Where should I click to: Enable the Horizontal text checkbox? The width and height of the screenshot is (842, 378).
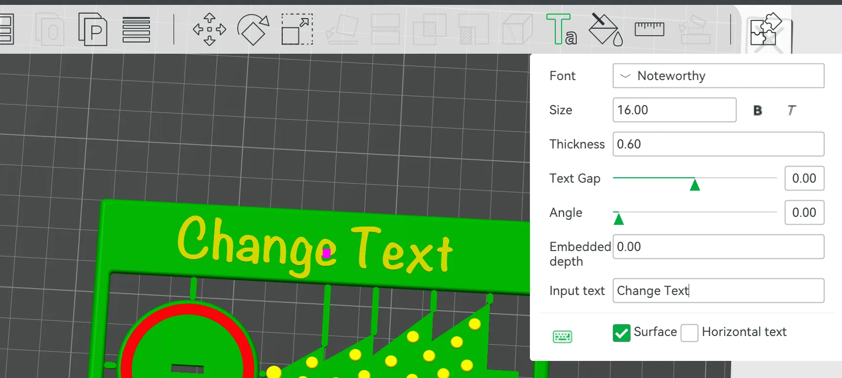(689, 333)
